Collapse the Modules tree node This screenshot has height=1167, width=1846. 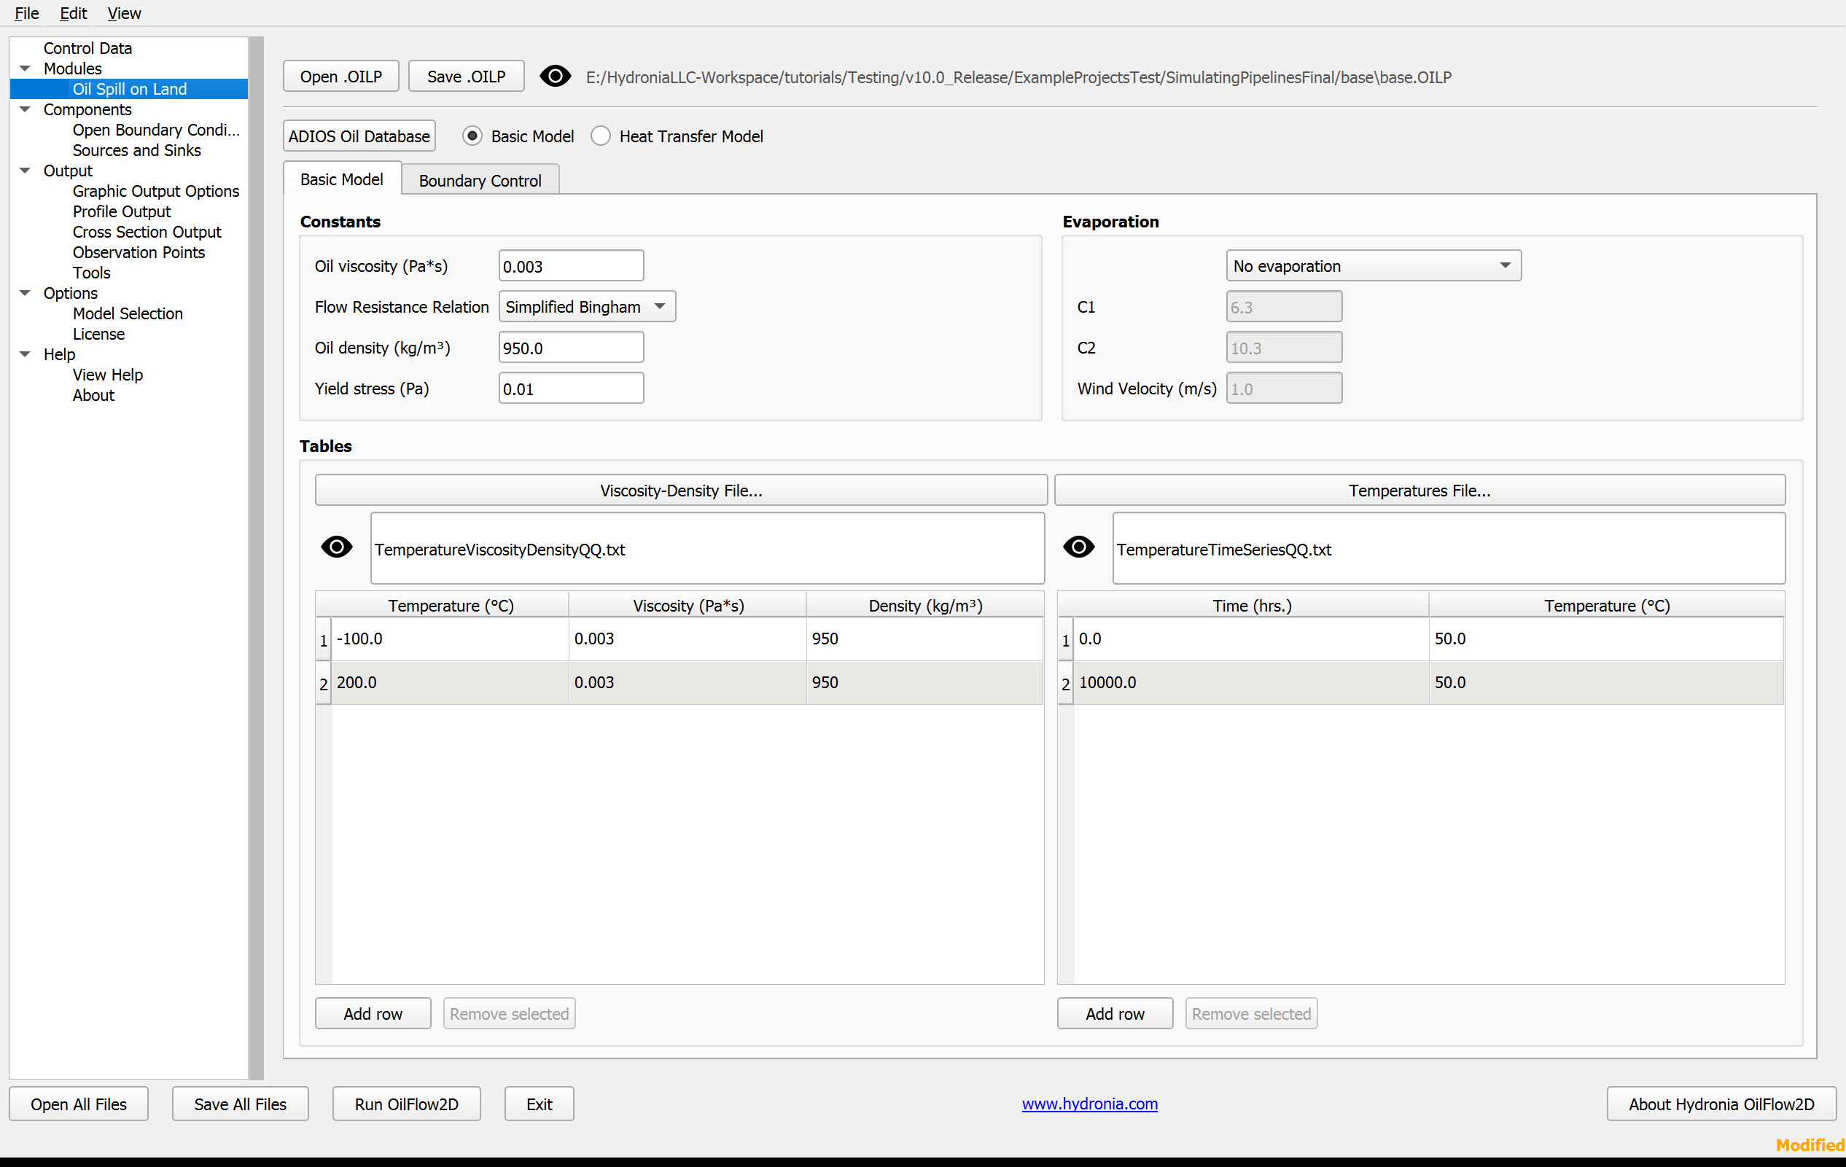pyautogui.click(x=26, y=69)
